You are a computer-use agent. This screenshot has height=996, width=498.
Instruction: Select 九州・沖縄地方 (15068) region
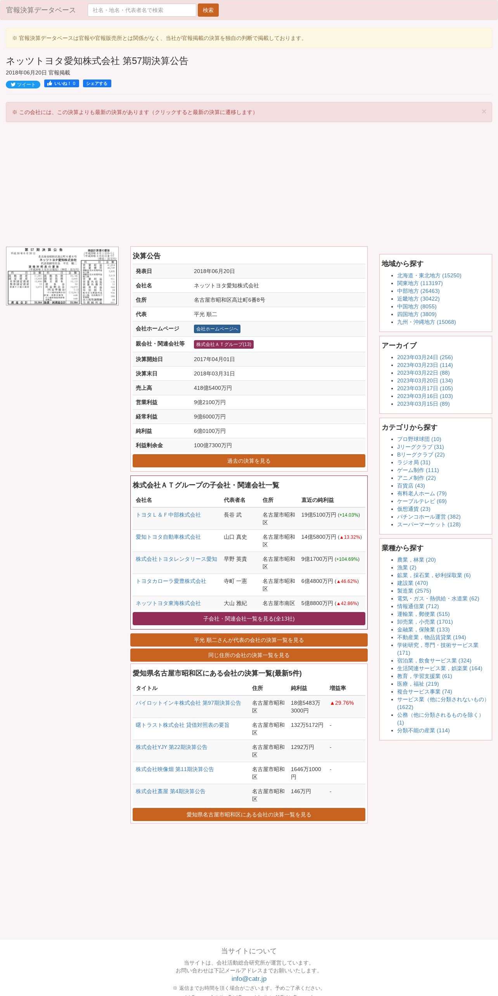coord(426,322)
